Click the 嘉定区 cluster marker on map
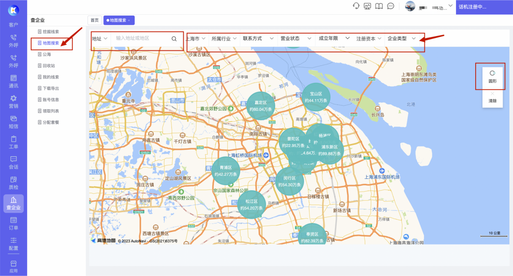Screen dimensions: 513x276 261,106
